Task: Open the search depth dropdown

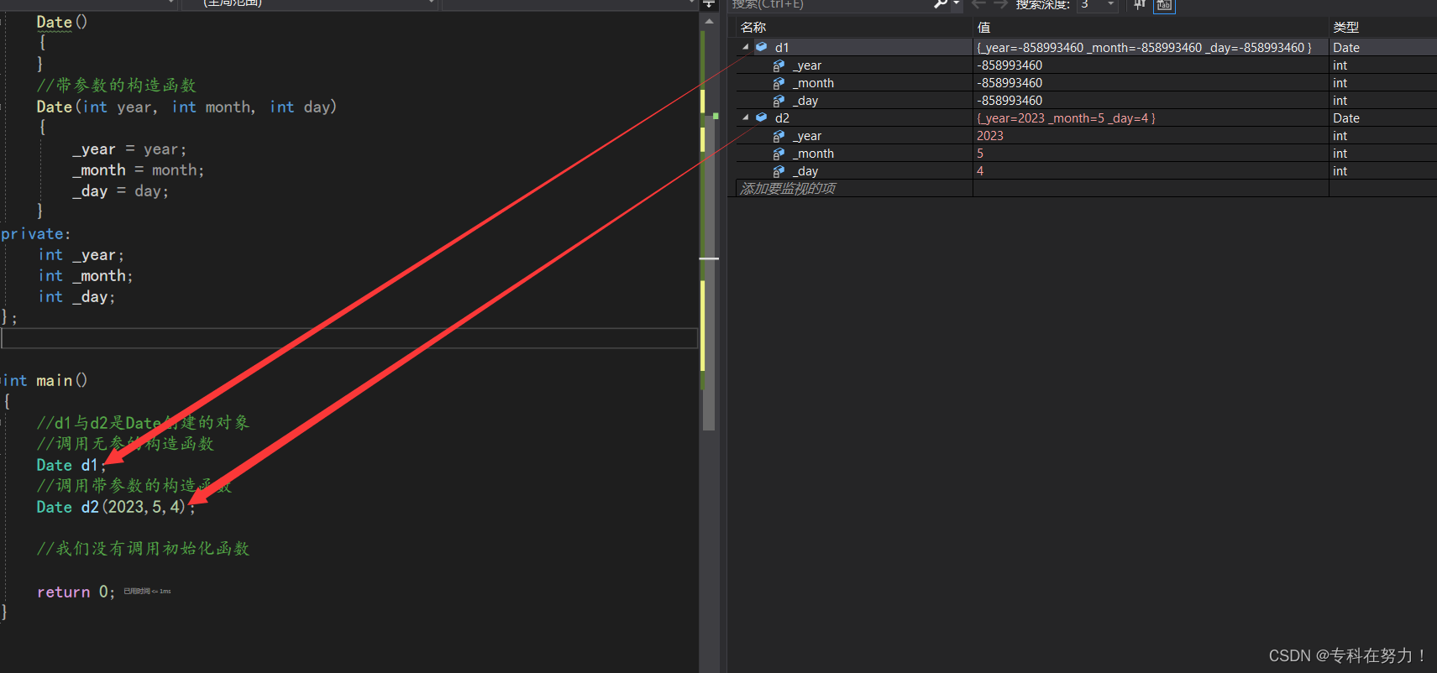Action: tap(1111, 5)
